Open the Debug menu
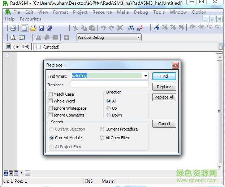The width and height of the screenshot is (225, 187). [x=141, y=12]
